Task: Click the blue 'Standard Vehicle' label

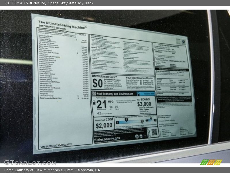Action: pos(146,94)
